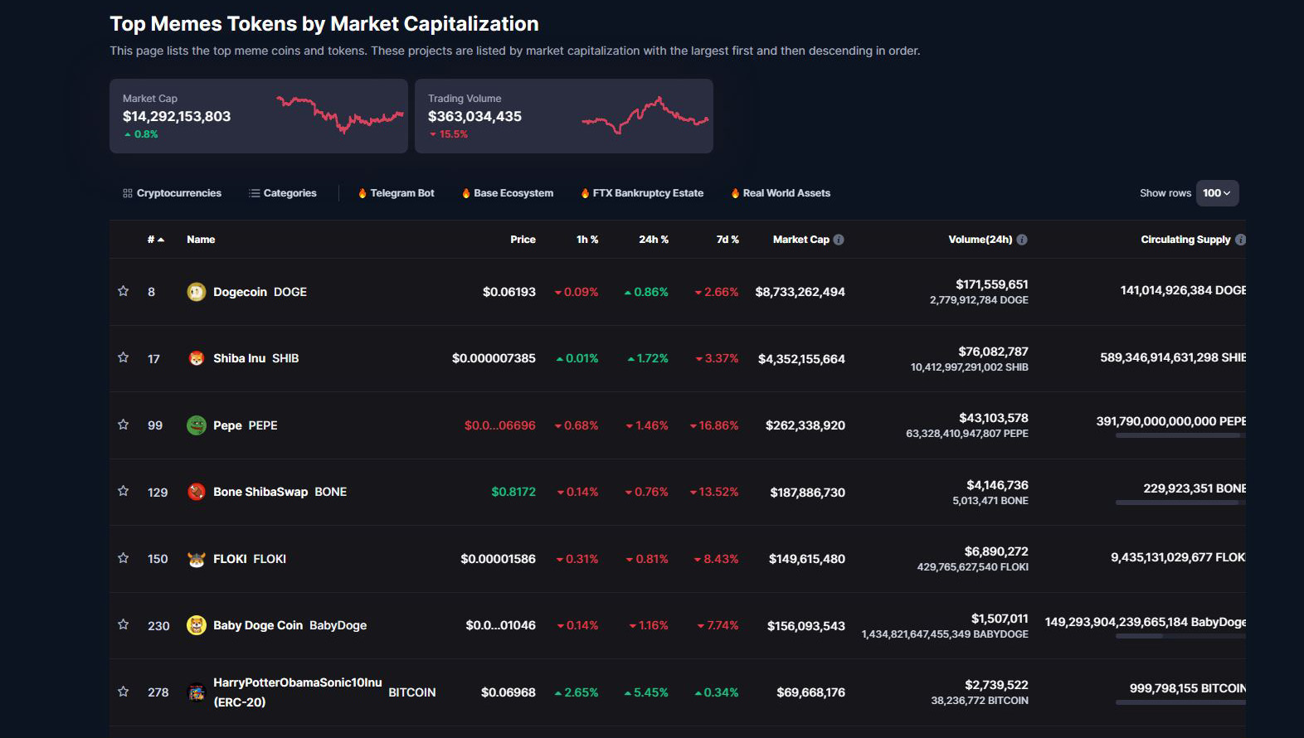The height and width of the screenshot is (738, 1304).
Task: Click the Baby Doge Coin logo
Action: tap(197, 625)
